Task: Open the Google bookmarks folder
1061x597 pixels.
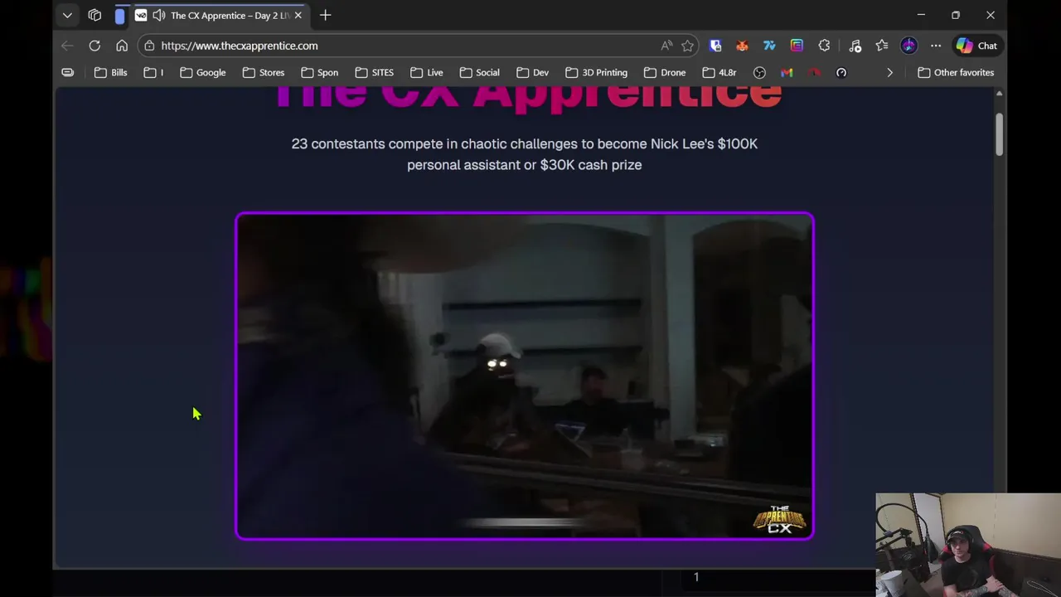Action: [203, 72]
